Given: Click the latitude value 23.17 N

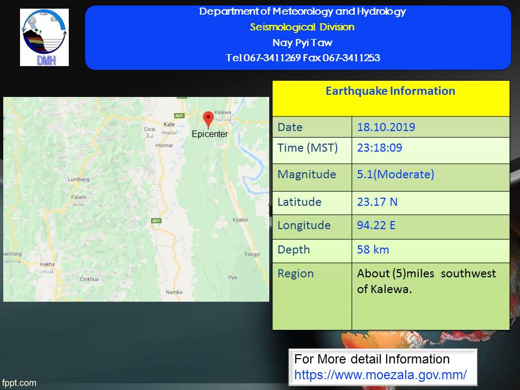Looking at the screenshot, I should coord(377,202).
